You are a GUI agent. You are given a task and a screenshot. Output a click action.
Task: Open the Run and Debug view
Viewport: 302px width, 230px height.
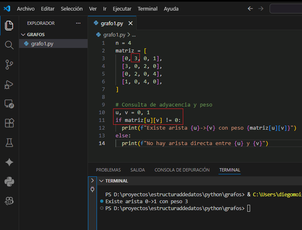9,84
